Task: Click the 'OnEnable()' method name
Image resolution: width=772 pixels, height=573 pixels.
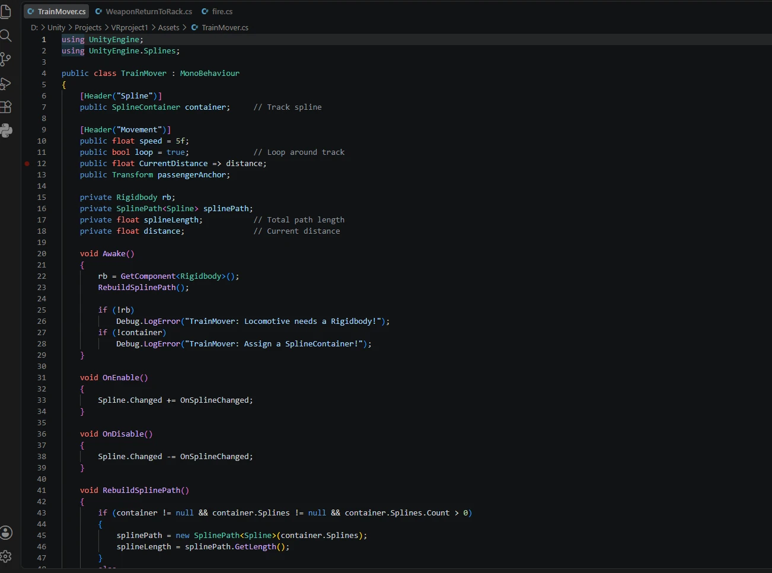Action: 125,377
